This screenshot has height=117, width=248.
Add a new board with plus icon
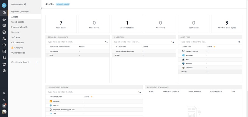[37, 62]
